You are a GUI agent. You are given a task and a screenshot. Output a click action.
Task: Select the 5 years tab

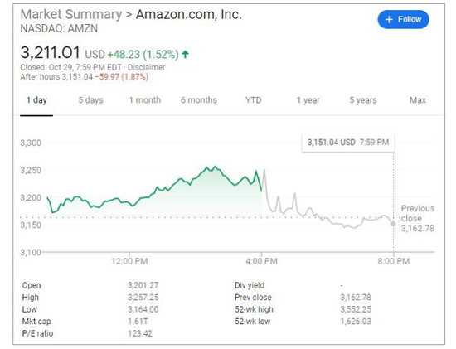pyautogui.click(x=363, y=100)
